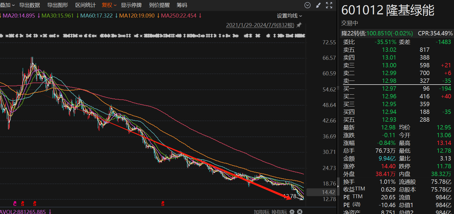
Task: Expand chart to fullscreen
Action: coord(329,5)
